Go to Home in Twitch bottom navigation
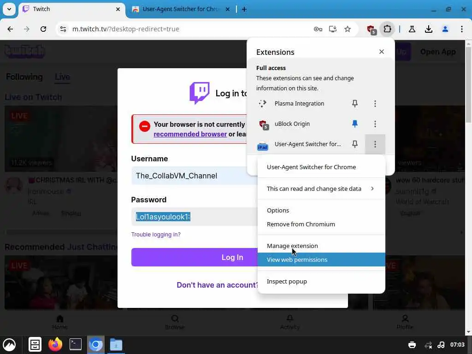The width and height of the screenshot is (472, 354). click(x=60, y=322)
